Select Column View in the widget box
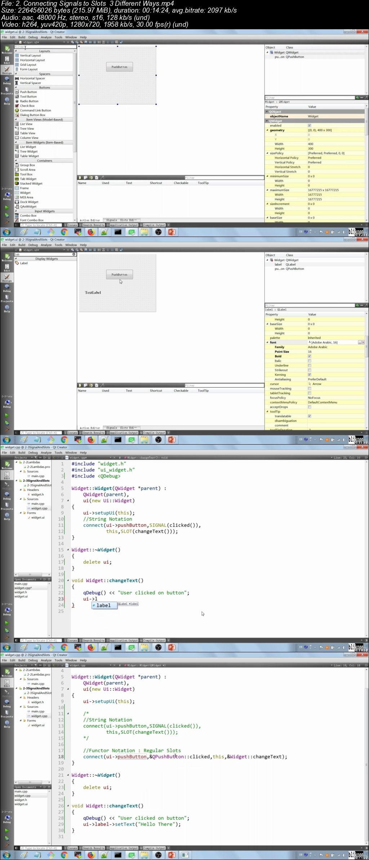This screenshot has height=860, width=369. (x=29, y=138)
